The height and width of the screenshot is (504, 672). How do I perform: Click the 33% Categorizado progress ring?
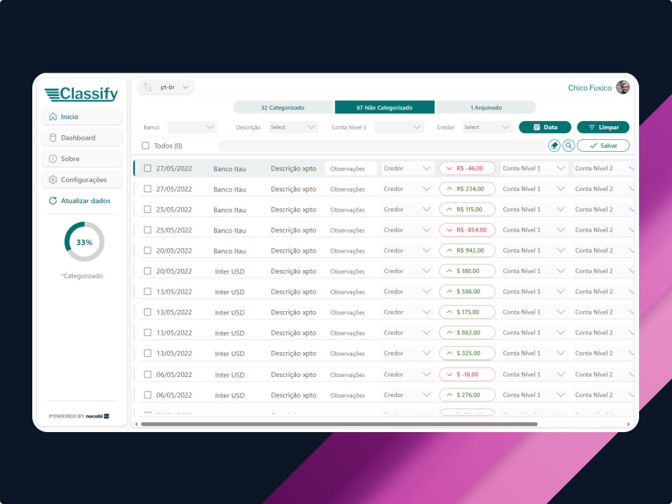coord(85,242)
